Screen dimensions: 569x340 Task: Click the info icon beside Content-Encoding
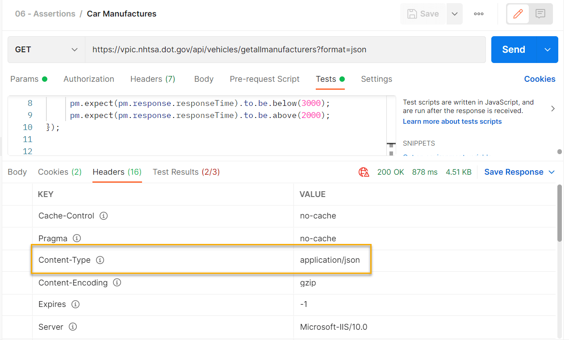(x=117, y=283)
